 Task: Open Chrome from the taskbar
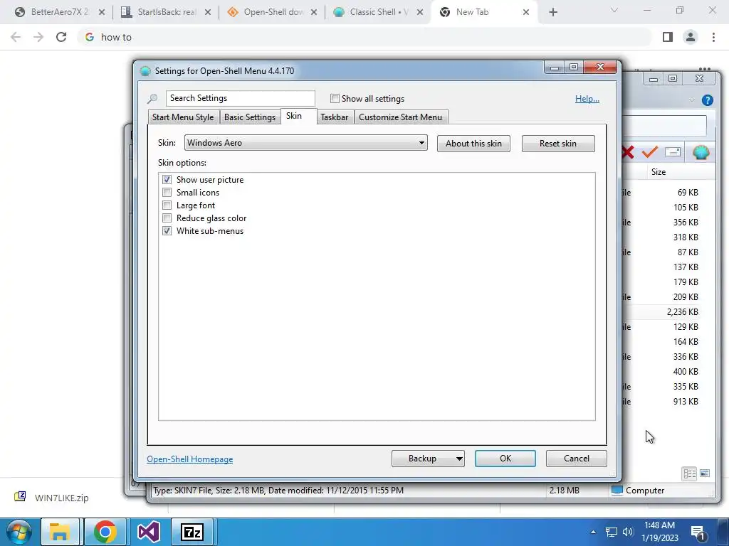point(105,532)
